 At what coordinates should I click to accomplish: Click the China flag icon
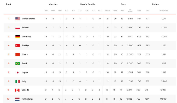[17, 55]
